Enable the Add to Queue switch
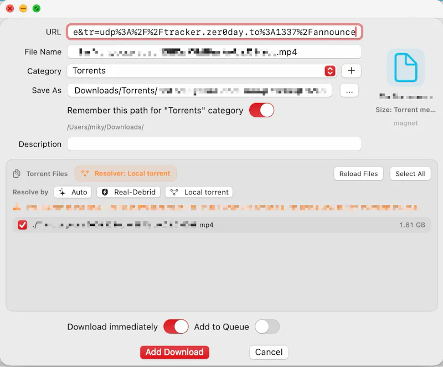Image resolution: width=443 pixels, height=367 pixels. tap(267, 327)
